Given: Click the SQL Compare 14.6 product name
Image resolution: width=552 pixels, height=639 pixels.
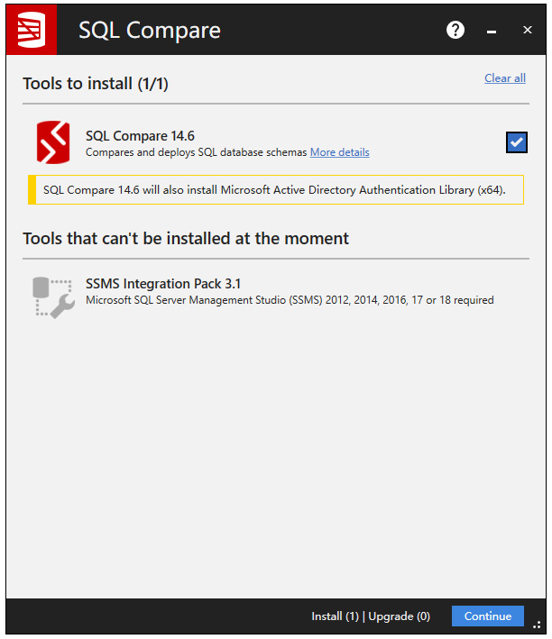Looking at the screenshot, I should tap(140, 136).
